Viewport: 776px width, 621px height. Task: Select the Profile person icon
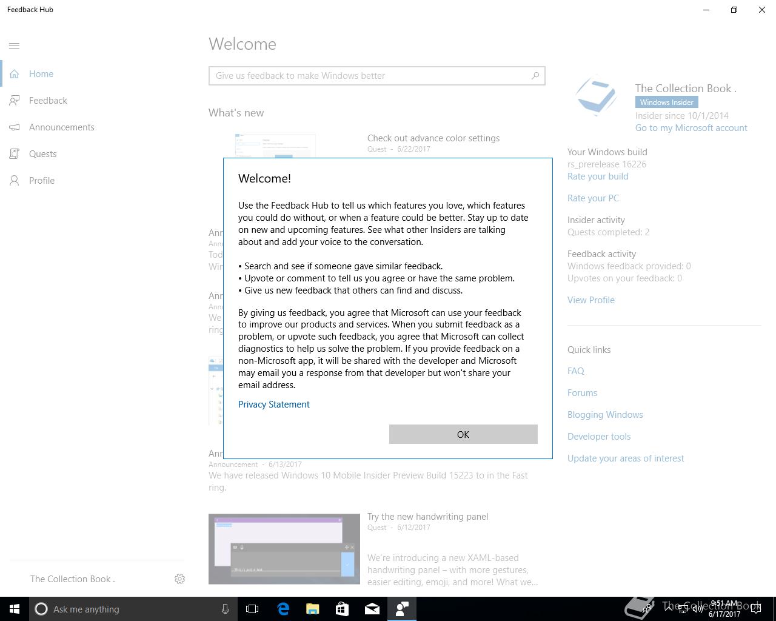(x=15, y=181)
